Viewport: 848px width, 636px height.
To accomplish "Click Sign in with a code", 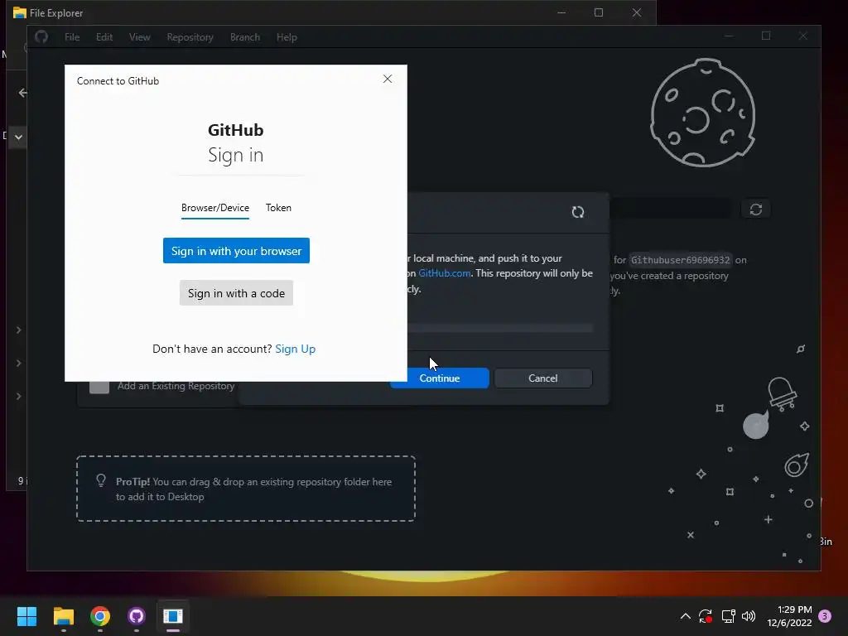I will pos(236,292).
